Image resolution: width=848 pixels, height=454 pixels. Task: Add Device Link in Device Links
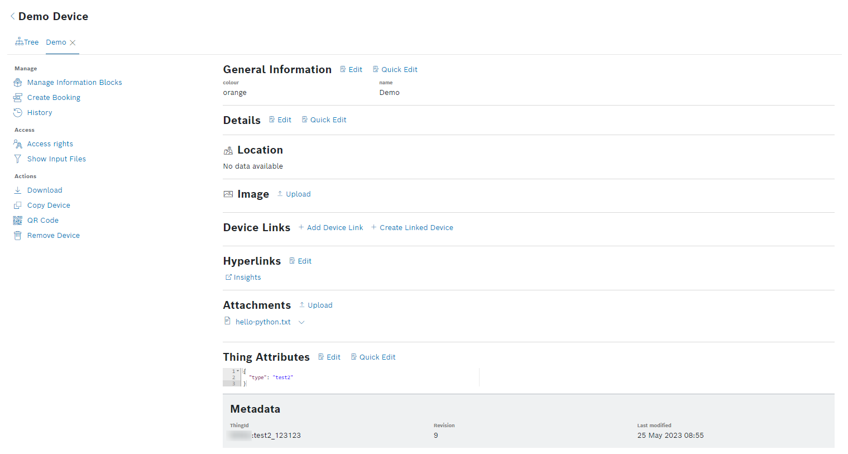coord(330,228)
